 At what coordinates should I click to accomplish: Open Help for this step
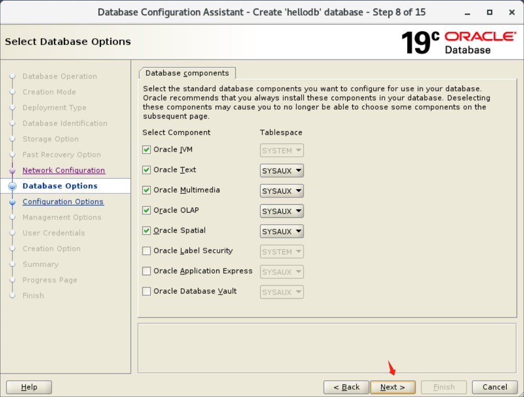pos(29,387)
